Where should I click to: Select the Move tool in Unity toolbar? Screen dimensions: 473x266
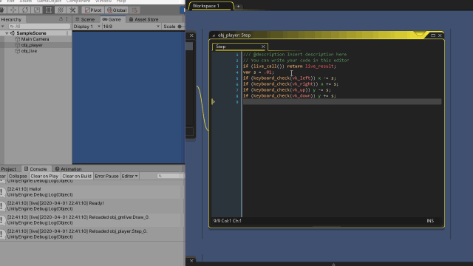(x=13, y=10)
